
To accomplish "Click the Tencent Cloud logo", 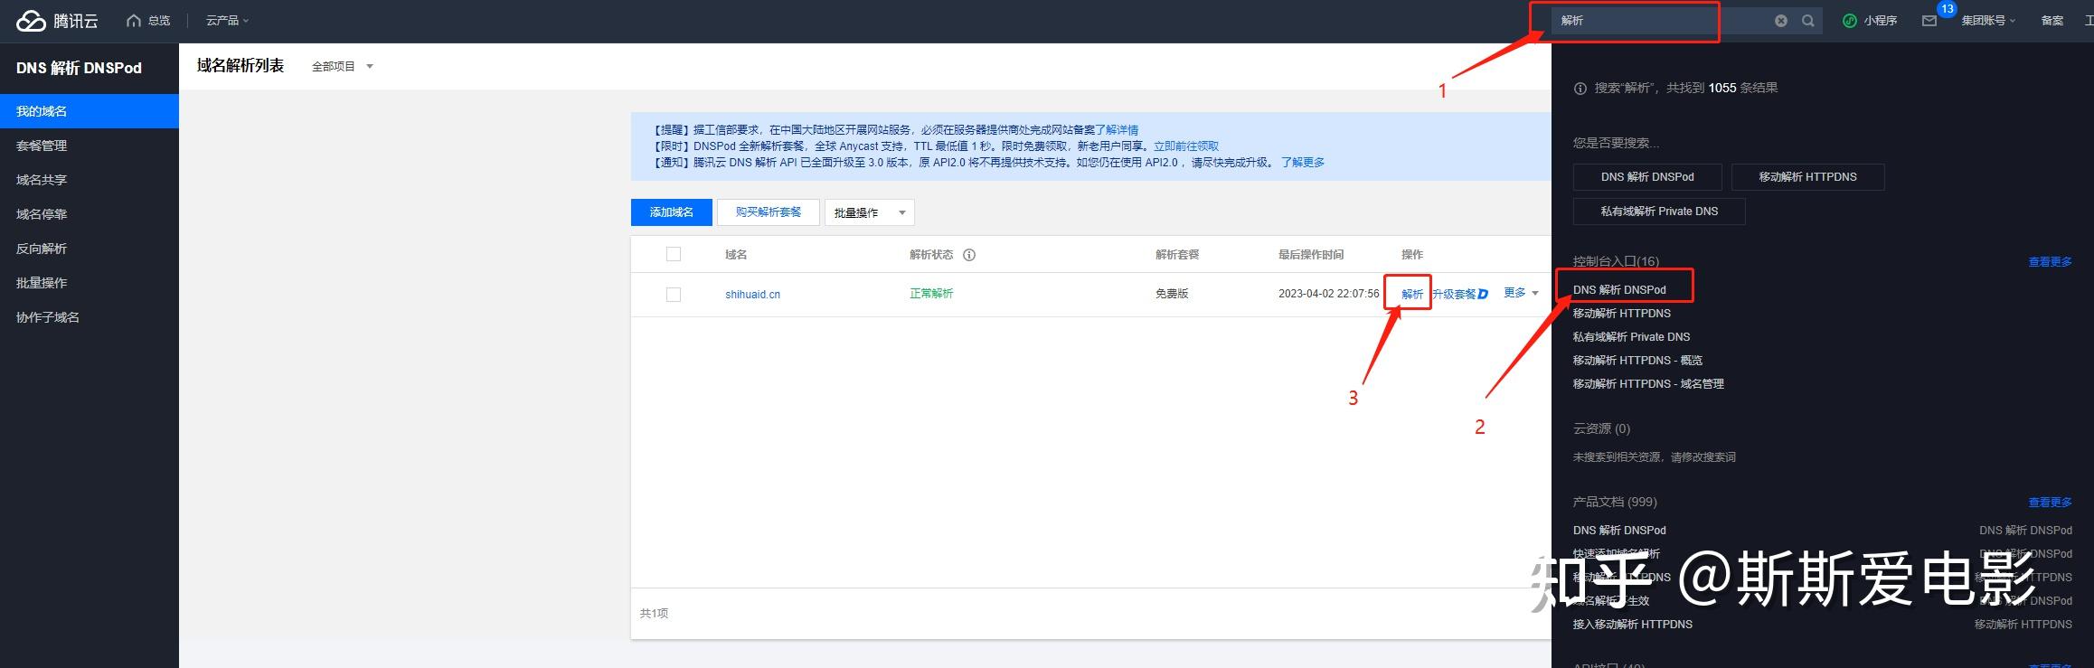I will tap(56, 21).
